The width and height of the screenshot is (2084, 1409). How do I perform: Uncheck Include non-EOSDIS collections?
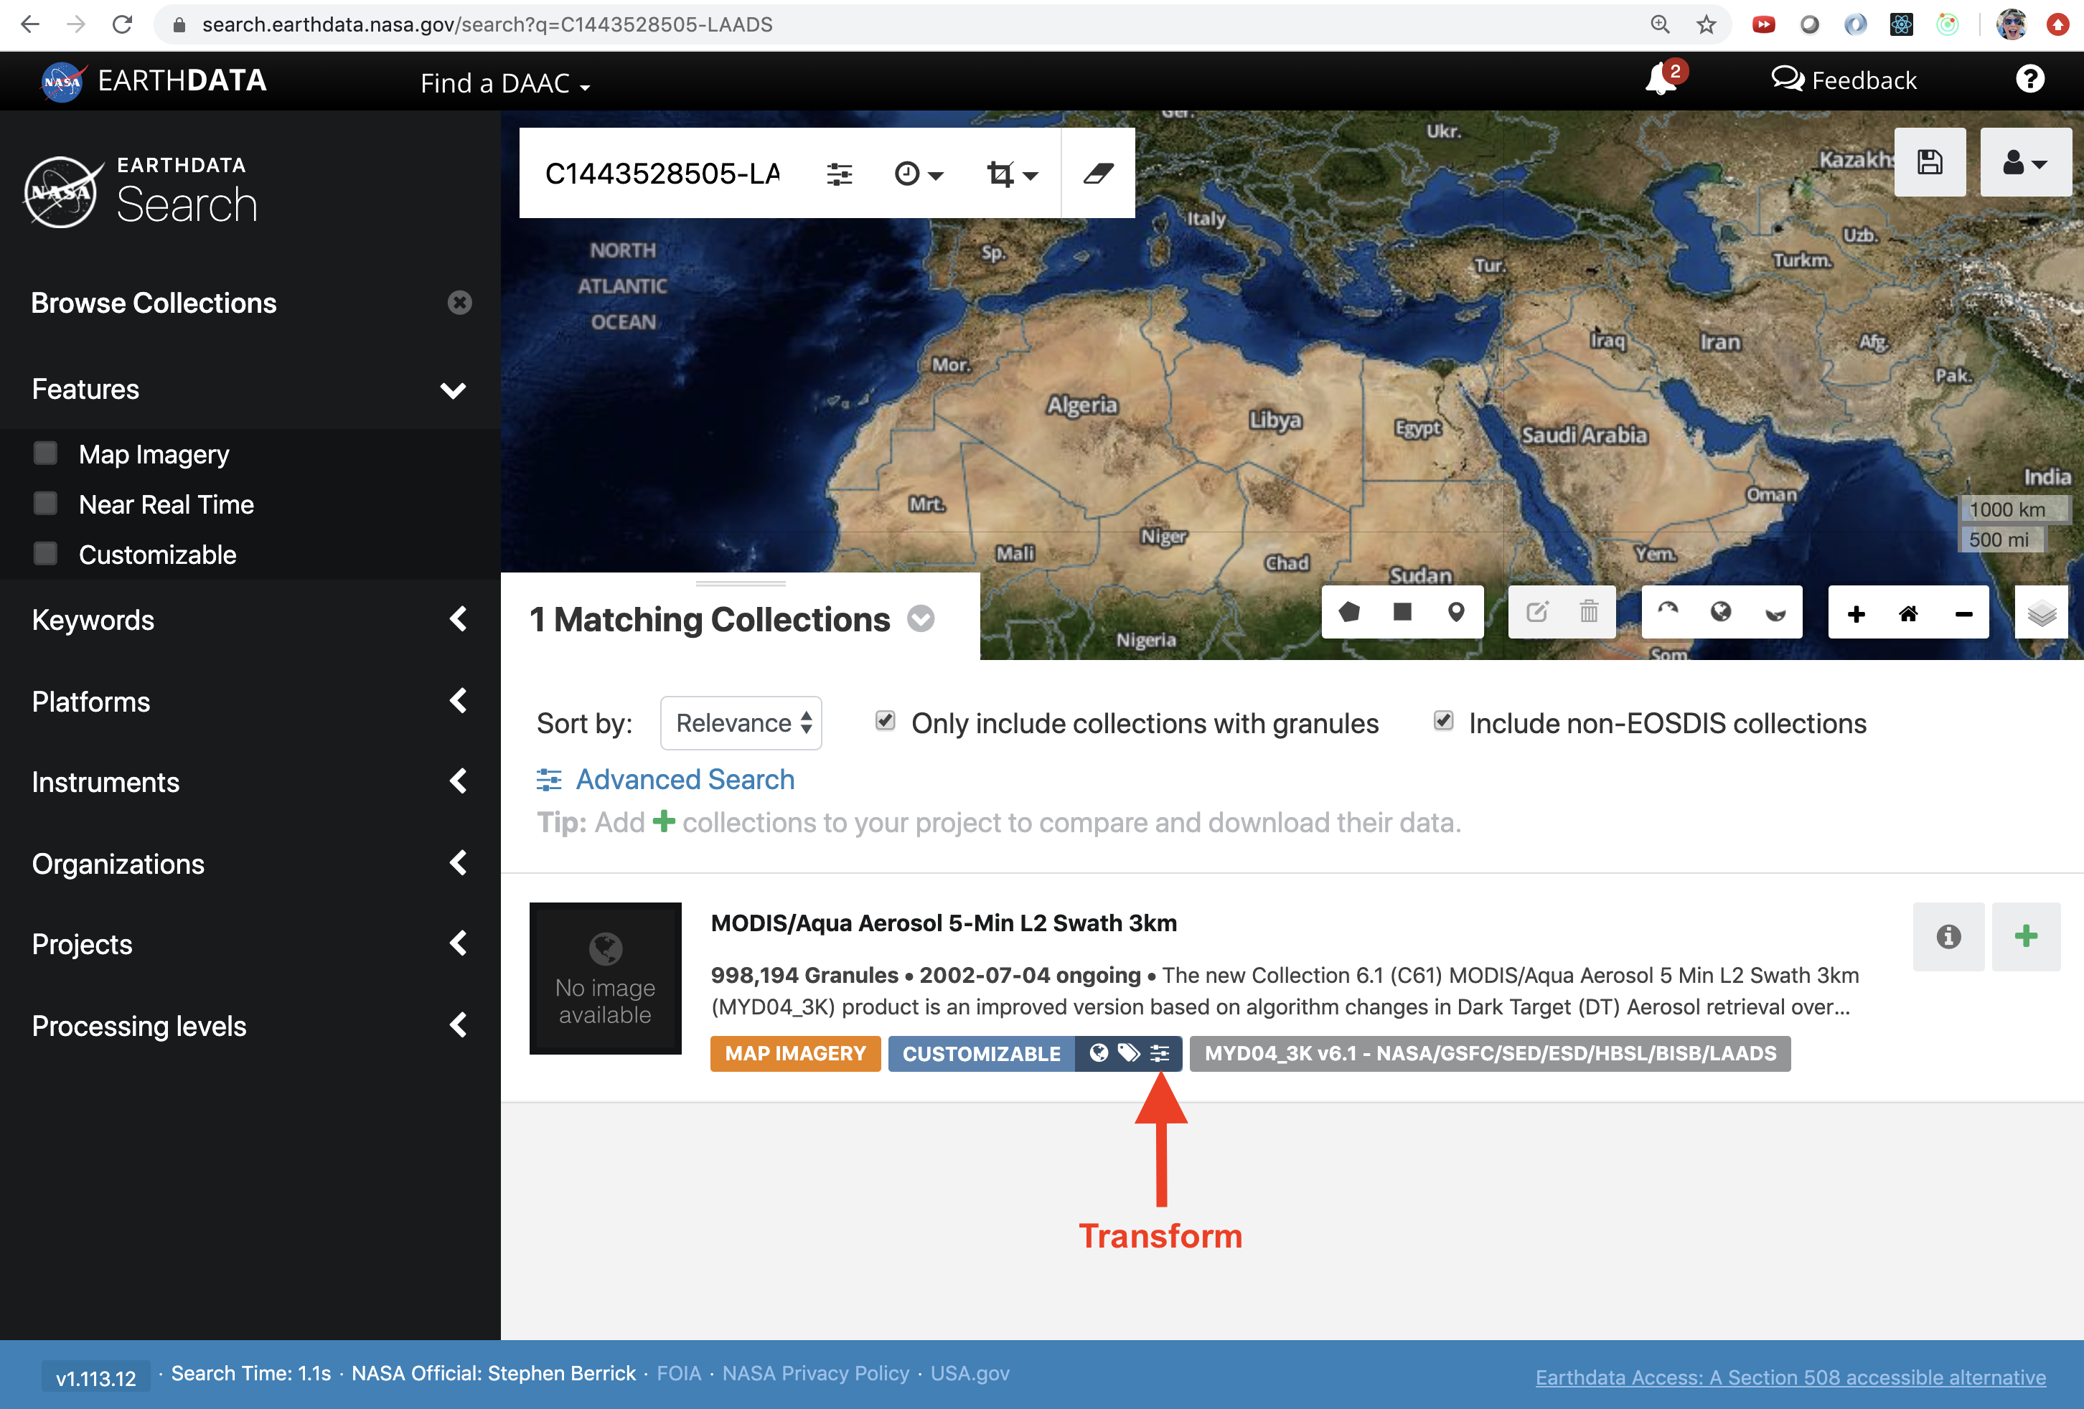tap(1443, 720)
